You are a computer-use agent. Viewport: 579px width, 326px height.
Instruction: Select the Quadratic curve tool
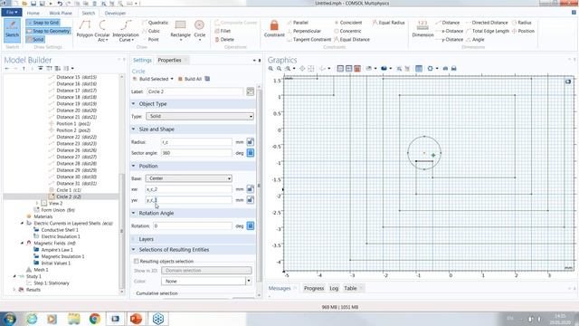tap(155, 23)
